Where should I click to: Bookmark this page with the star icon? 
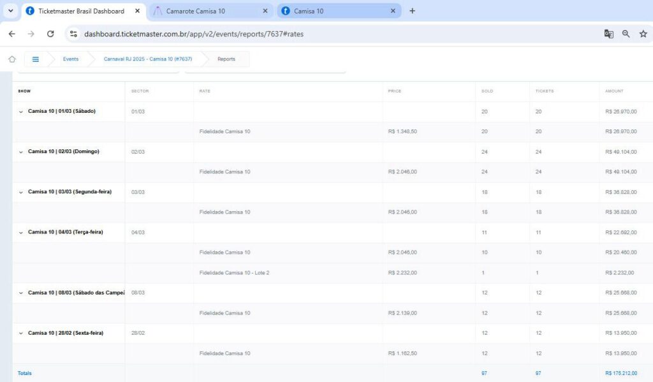(x=643, y=34)
